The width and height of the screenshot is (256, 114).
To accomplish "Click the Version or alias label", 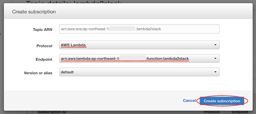I will (38, 73).
